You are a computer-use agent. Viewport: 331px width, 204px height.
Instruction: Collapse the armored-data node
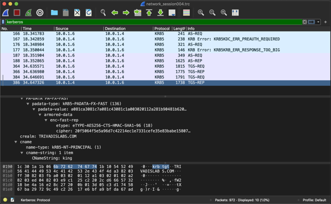coord(40,115)
